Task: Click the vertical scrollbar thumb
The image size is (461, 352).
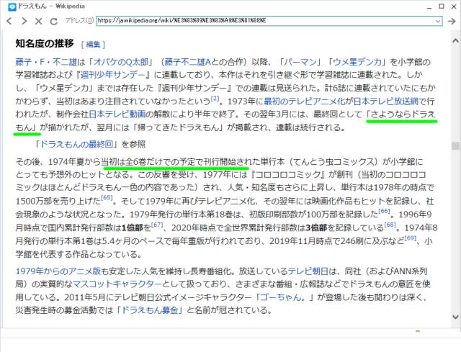Action: point(455,145)
